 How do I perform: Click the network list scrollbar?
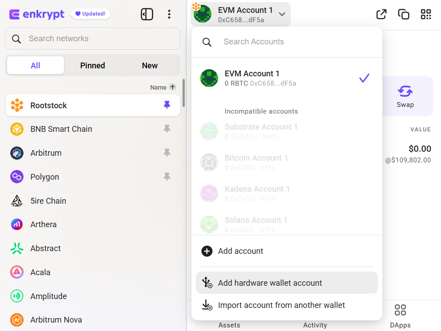click(184, 93)
